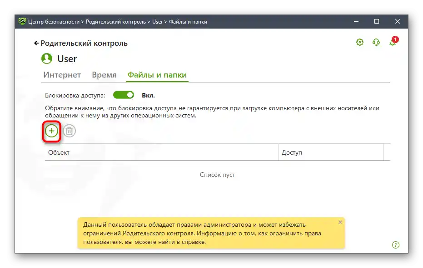
Task: Dismiss the yellow administrator warning banner
Action: (x=340, y=222)
